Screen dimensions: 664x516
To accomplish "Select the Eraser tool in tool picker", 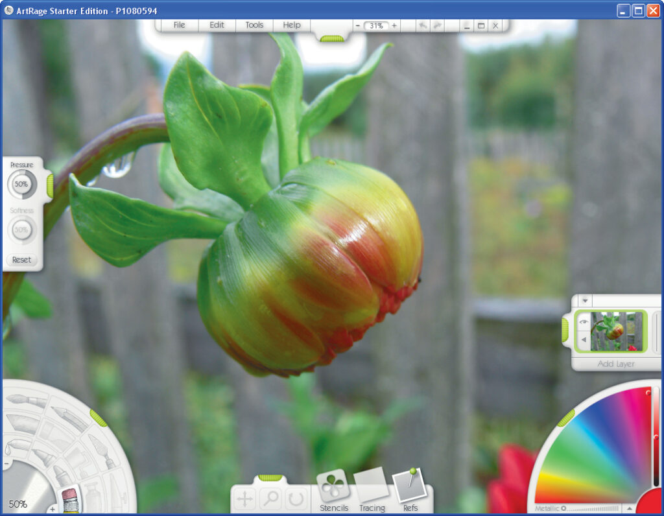I will point(69,499).
